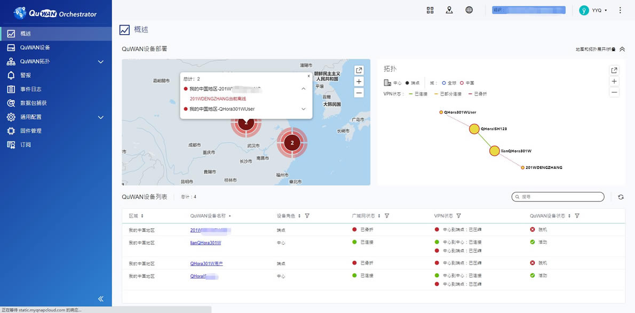Filter the 广域网状态 column

tap(387, 216)
